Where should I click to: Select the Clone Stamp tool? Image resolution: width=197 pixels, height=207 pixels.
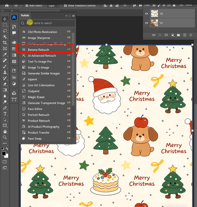5,72
